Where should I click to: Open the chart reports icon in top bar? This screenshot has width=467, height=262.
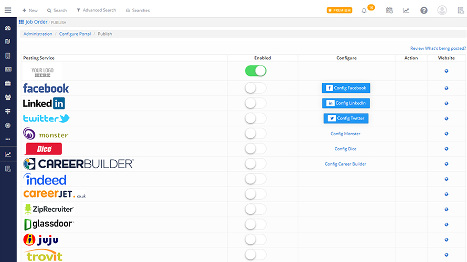point(406,10)
